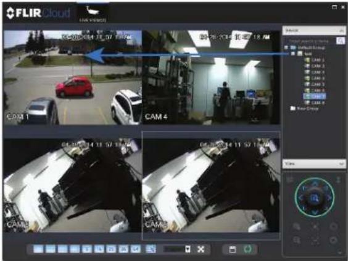The height and width of the screenshot is (261, 348).
Task: Click the PTZ up-left diagonal arrow
Action: 304,188
